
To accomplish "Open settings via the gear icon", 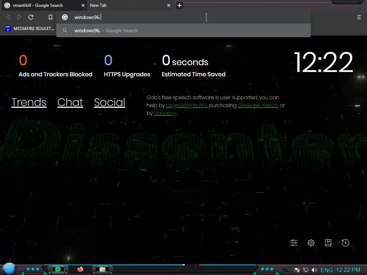I will coord(311,243).
